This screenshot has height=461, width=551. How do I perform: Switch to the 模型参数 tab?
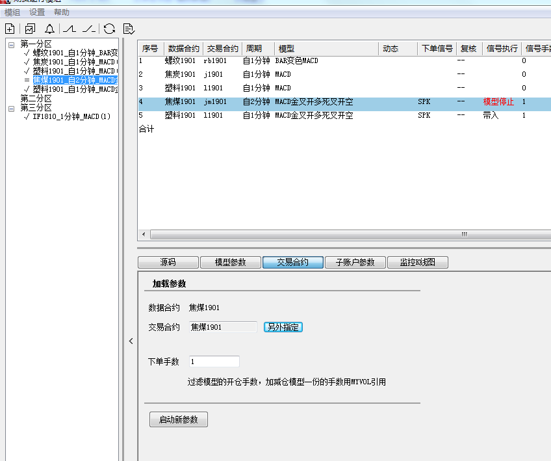tap(231, 262)
